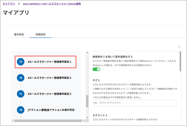187x126 pixels.
Task: Click the step list vertical scrollbar thumb
Action: click(87, 101)
